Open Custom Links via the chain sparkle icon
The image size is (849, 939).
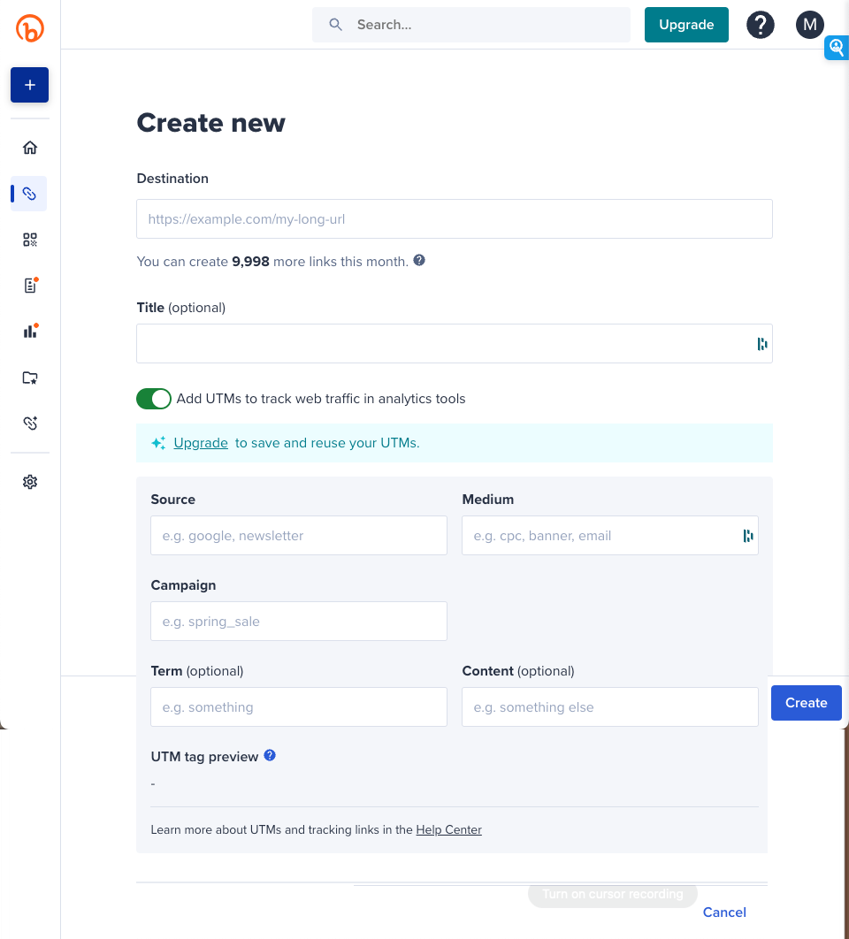tap(29, 423)
